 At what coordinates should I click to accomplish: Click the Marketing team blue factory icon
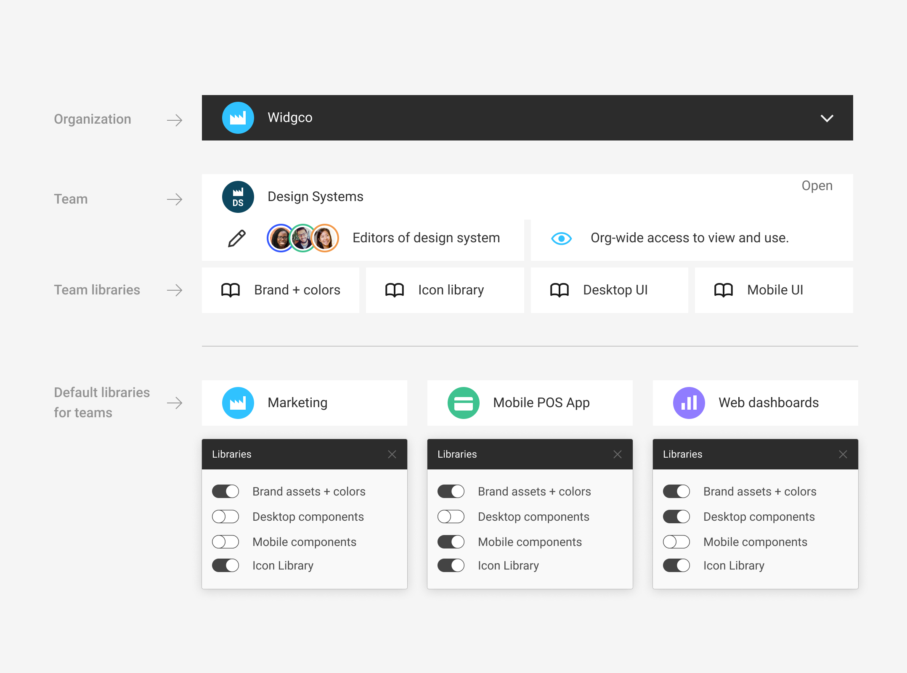(x=238, y=403)
